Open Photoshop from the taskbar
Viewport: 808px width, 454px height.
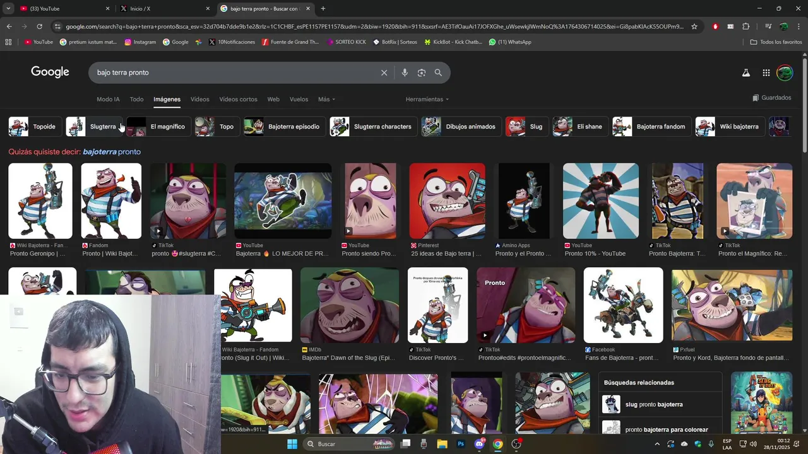[461, 444]
